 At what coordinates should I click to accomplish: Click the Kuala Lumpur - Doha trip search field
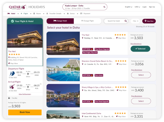coord(85,7)
